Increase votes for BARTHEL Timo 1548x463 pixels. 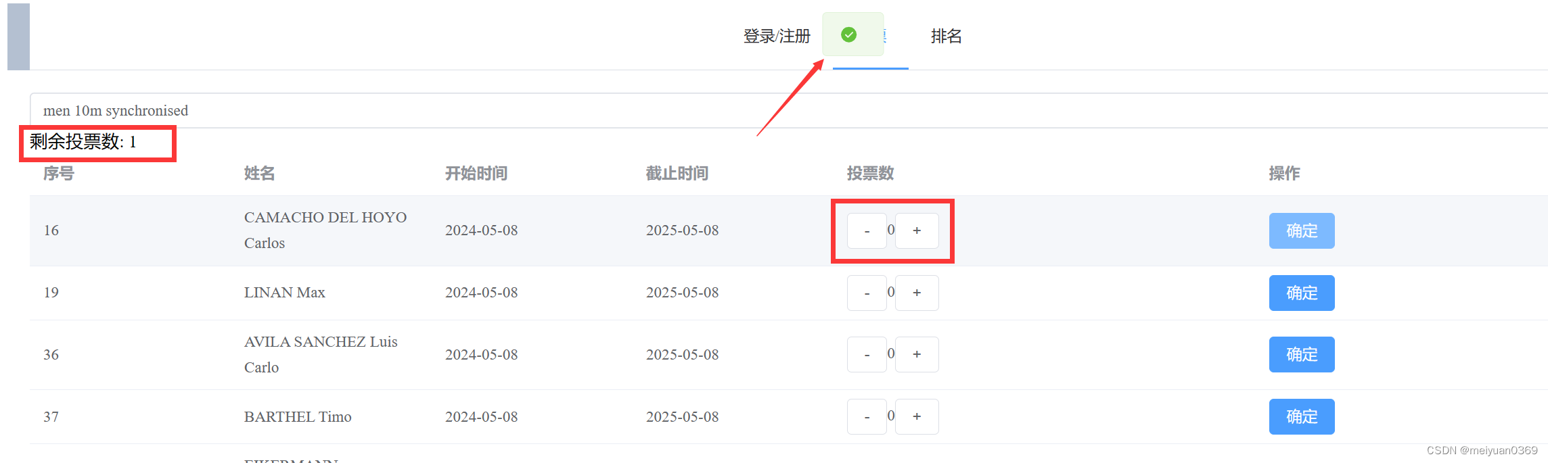(917, 416)
